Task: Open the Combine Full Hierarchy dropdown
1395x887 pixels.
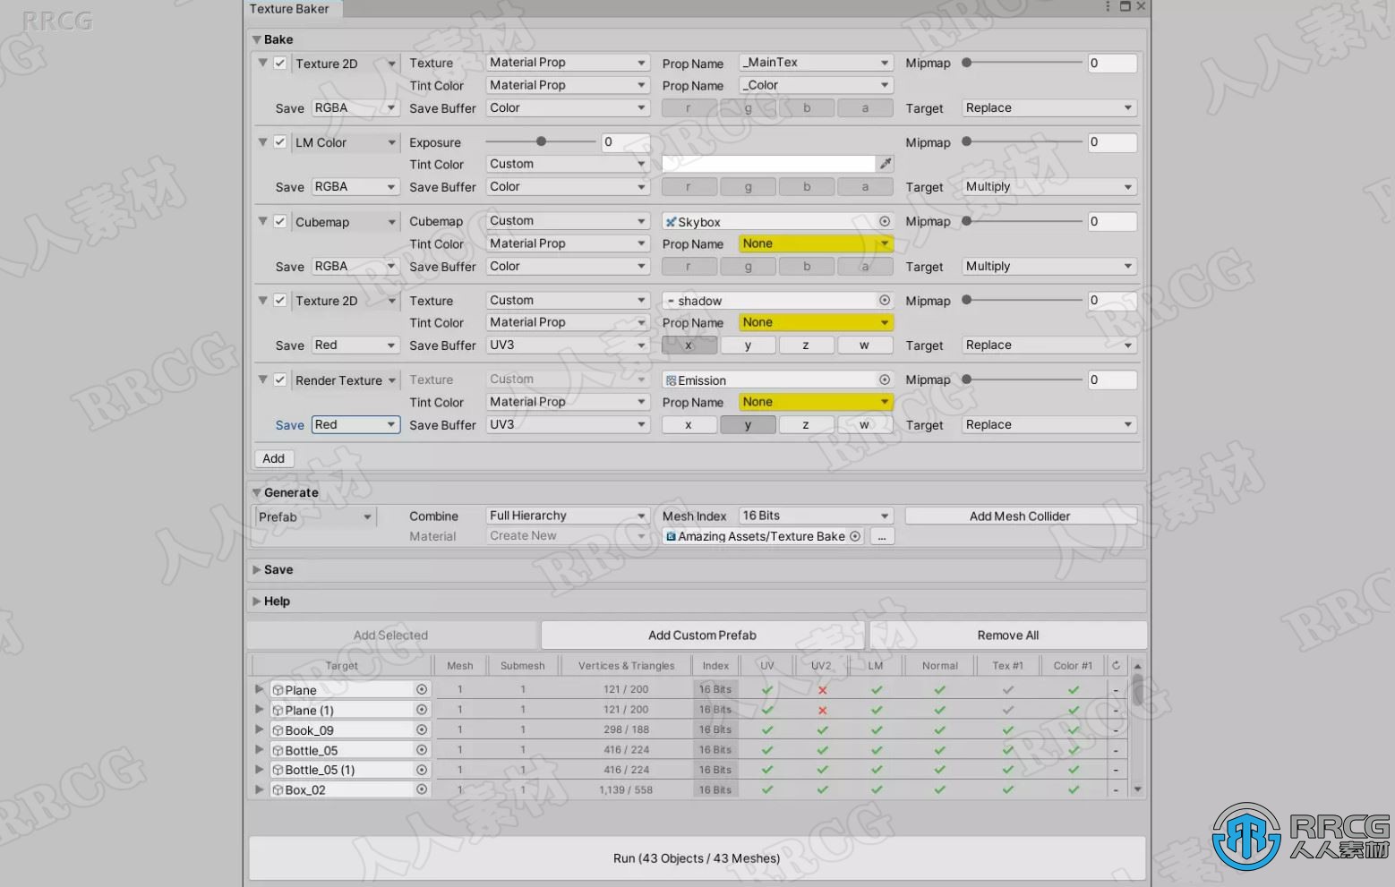Action: (568, 516)
